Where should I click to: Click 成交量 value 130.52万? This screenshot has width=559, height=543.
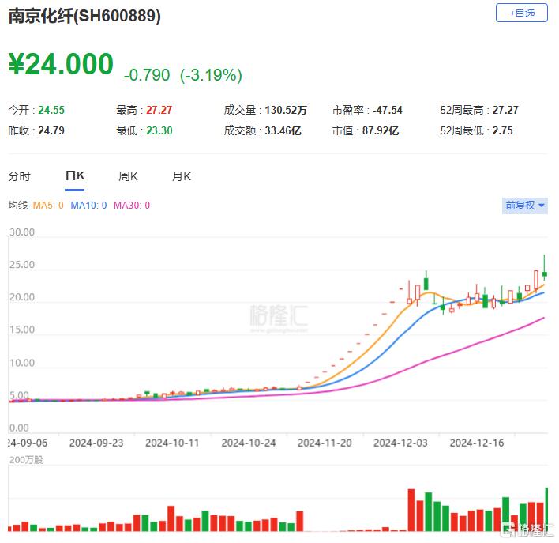(286, 110)
